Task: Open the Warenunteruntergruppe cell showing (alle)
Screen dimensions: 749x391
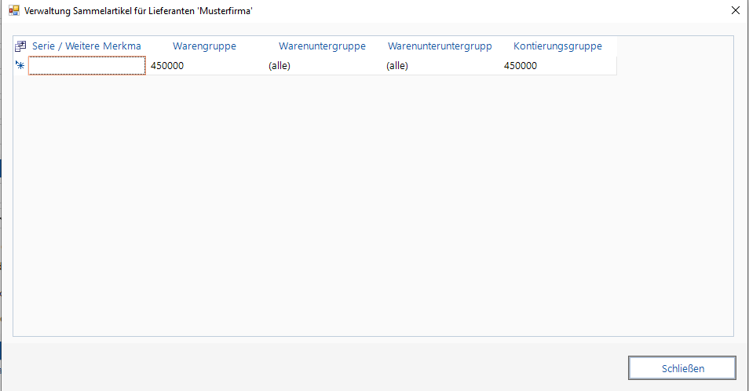Action: [x=440, y=66]
